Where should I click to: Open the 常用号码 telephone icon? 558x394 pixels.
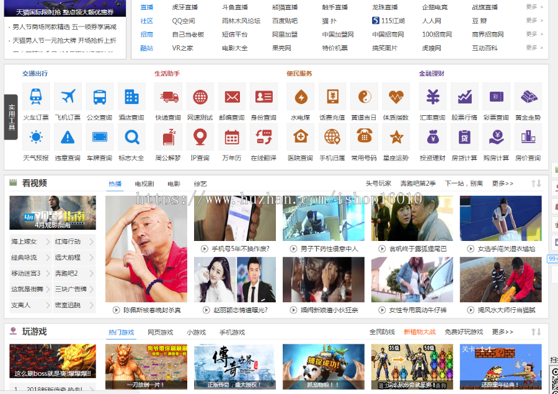(364, 137)
